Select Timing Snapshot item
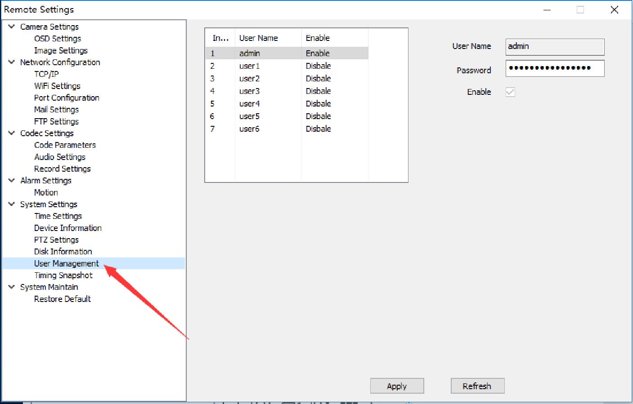The height and width of the screenshot is (404, 633). point(63,275)
